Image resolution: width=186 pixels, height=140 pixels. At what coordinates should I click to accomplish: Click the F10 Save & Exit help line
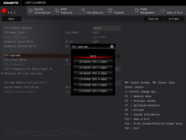137,119
